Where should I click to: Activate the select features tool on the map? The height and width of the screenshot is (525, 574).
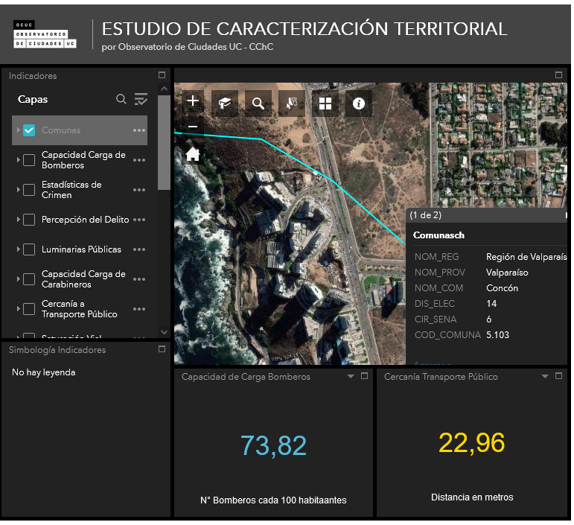[x=291, y=104]
